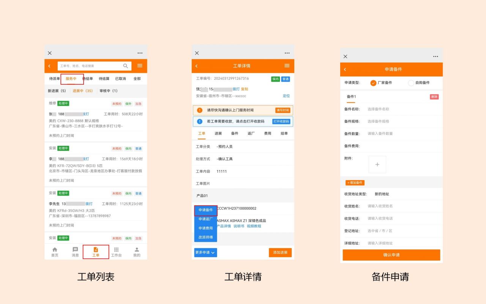Screen dimensions: 486x304
Task: Open the 视频教程 link
Action: 254,226
